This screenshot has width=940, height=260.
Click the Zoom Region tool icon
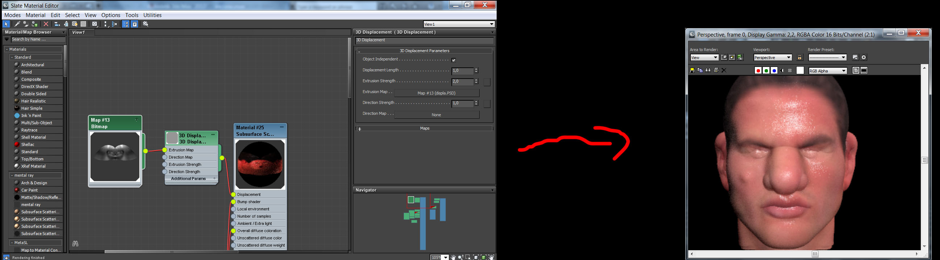pos(468,257)
